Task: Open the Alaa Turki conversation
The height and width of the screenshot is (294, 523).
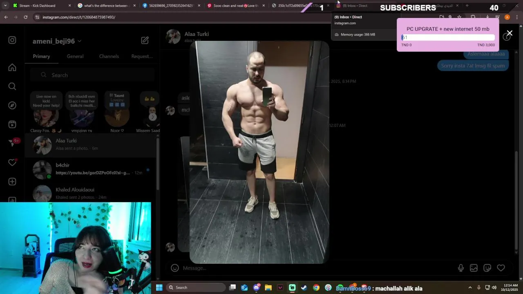Action: (91, 146)
